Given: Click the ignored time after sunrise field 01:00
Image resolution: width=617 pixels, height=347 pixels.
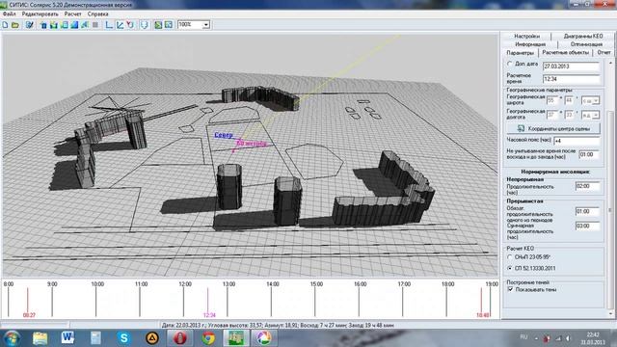Looking at the screenshot, I should pyautogui.click(x=589, y=154).
